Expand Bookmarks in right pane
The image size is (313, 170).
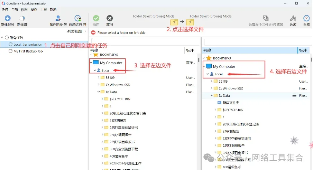click(x=204, y=58)
